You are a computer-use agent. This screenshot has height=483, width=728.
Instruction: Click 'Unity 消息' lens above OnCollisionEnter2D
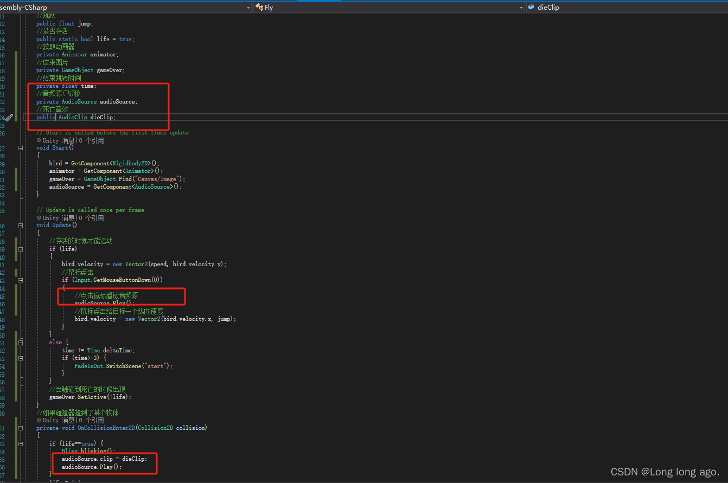(59, 420)
